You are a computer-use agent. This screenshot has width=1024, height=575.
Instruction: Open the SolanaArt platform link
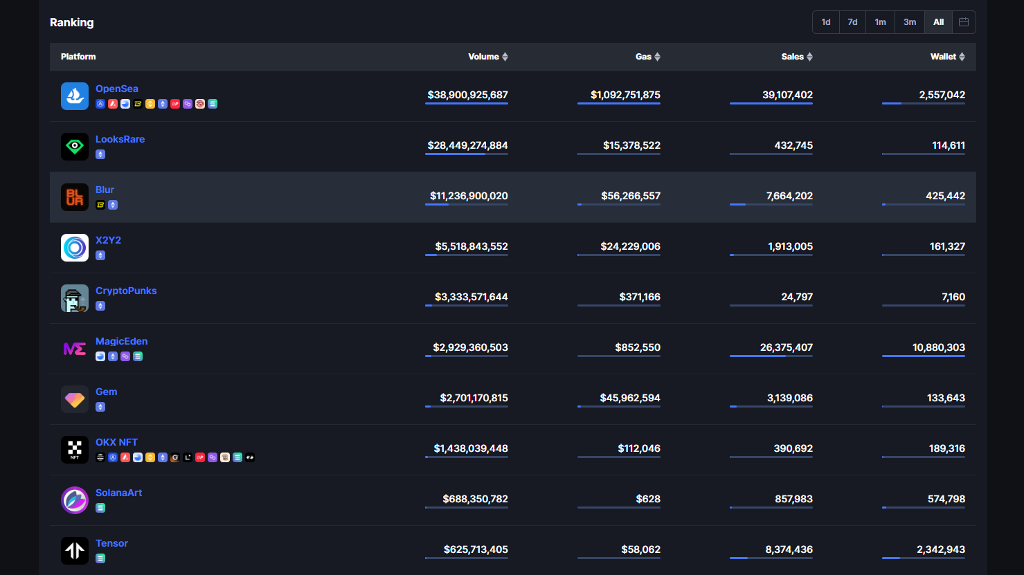click(x=119, y=493)
